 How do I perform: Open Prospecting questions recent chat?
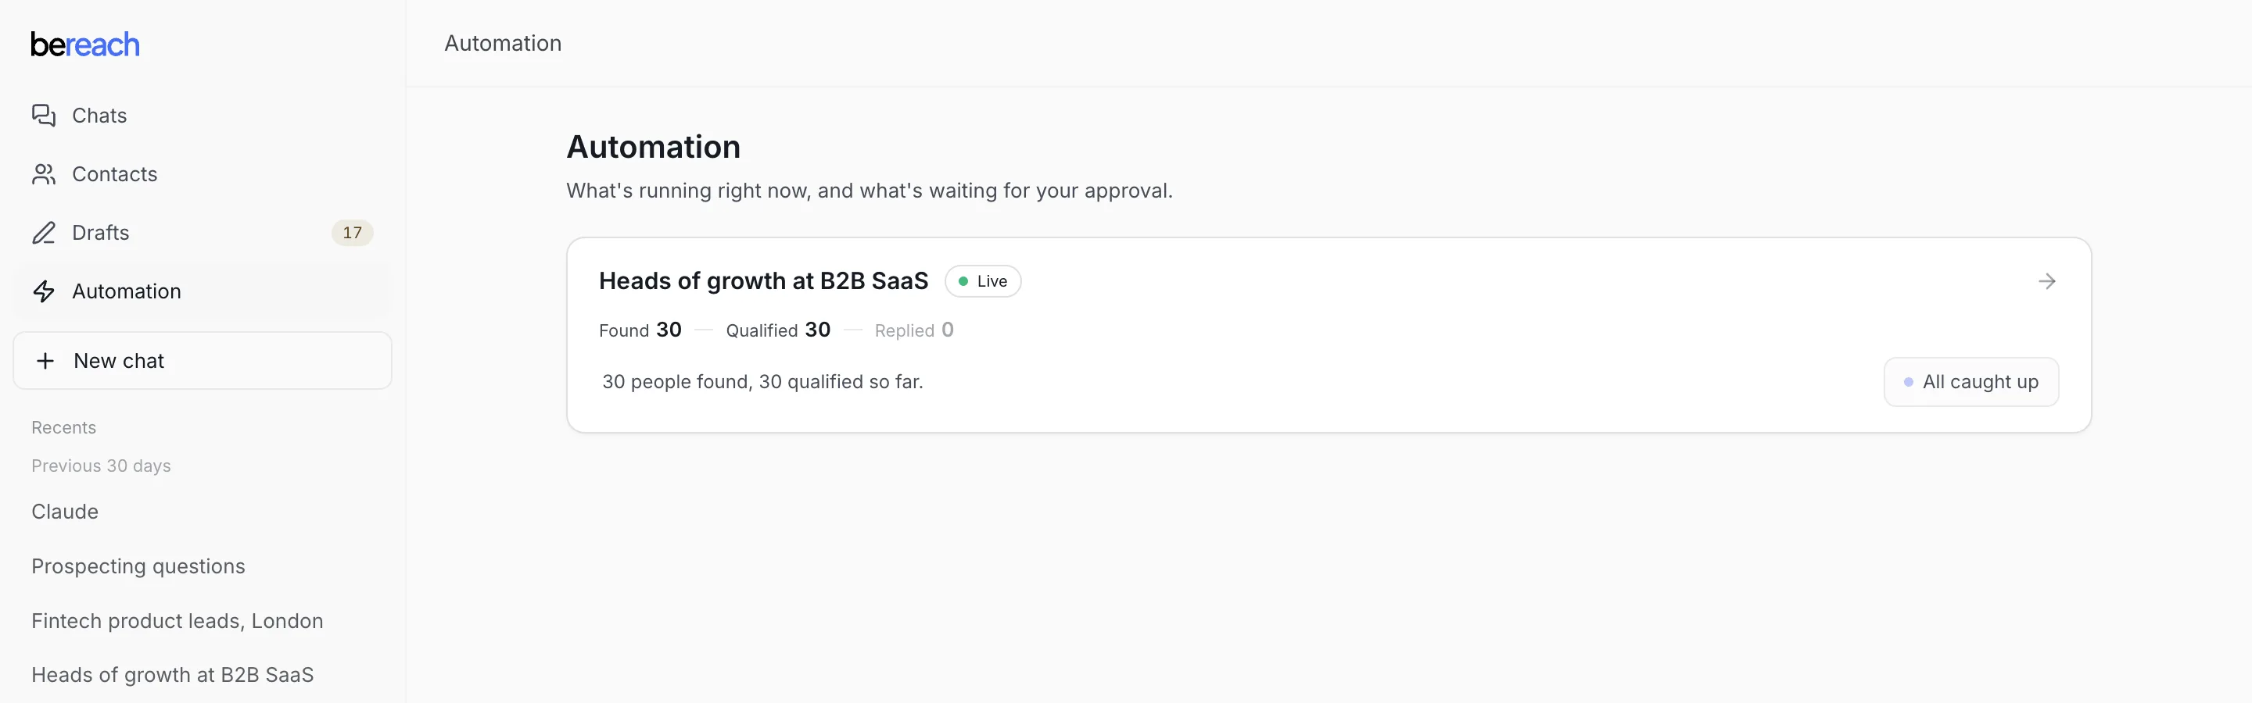[138, 566]
